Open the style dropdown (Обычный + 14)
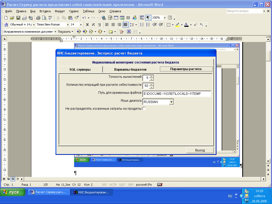This screenshot has width=272, height=204. (34, 25)
